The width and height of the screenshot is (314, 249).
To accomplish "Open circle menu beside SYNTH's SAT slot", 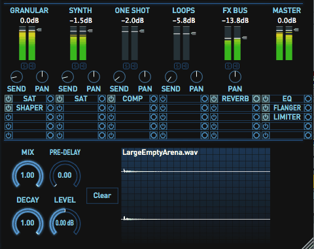I will pyautogui.click(x=102, y=99).
